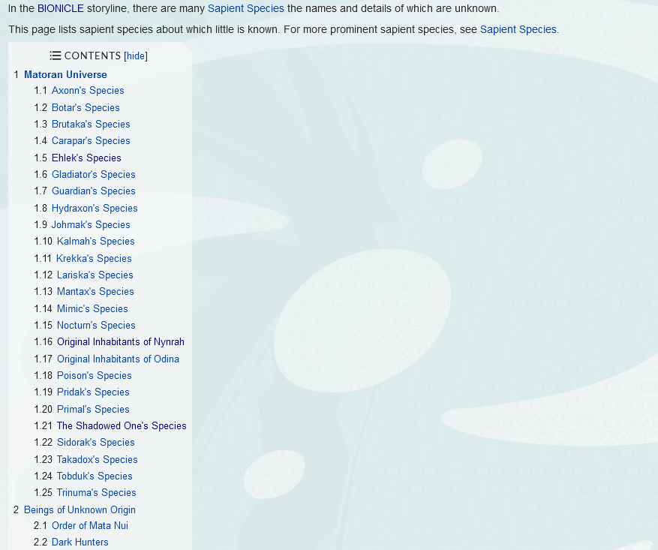Jump to Matoran Universe section

[x=65, y=74]
